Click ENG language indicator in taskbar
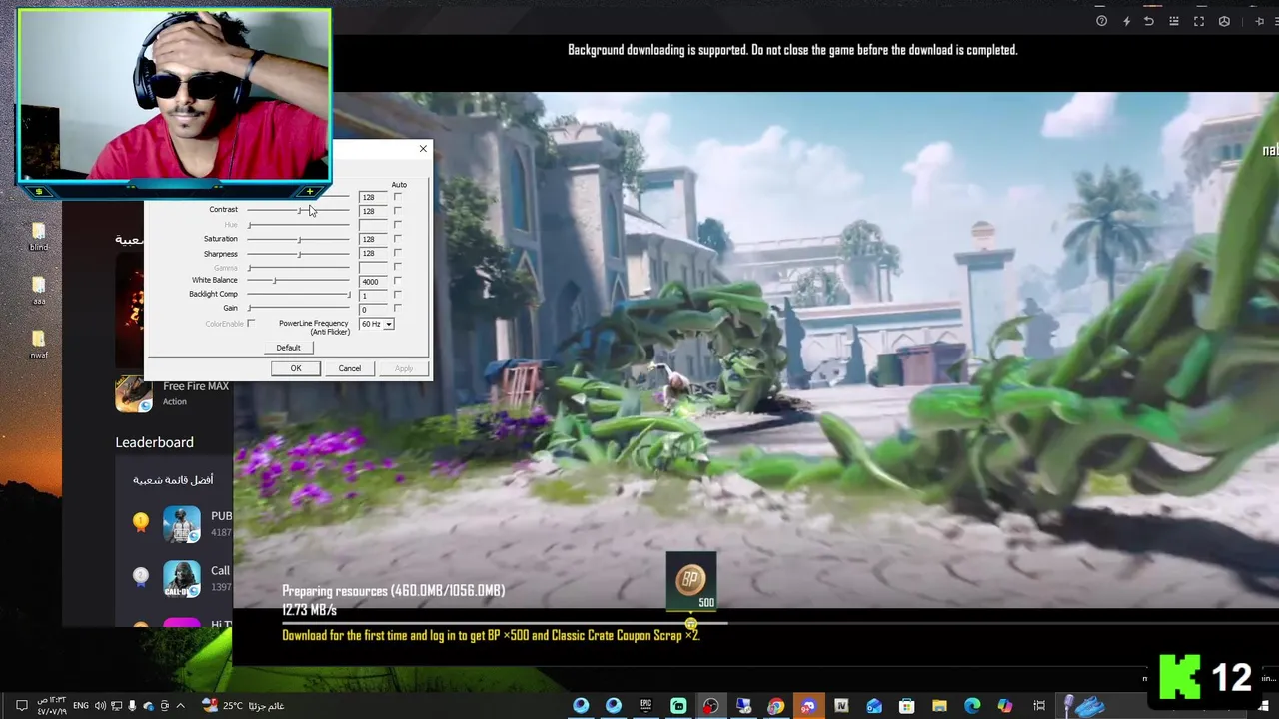The image size is (1279, 719). 81,706
